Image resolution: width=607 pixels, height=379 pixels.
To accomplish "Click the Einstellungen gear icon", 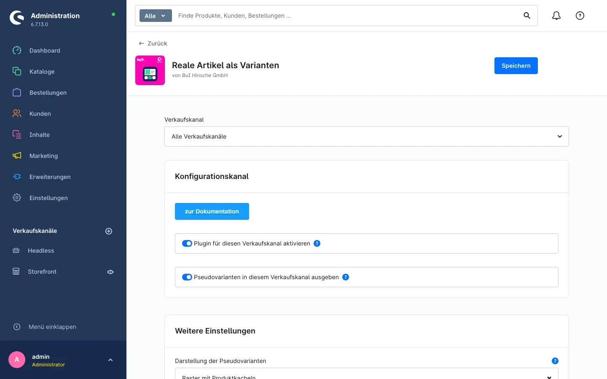I will coord(17,198).
